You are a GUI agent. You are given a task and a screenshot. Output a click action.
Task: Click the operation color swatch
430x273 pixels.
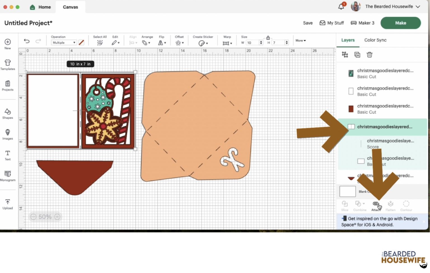pyautogui.click(x=81, y=43)
